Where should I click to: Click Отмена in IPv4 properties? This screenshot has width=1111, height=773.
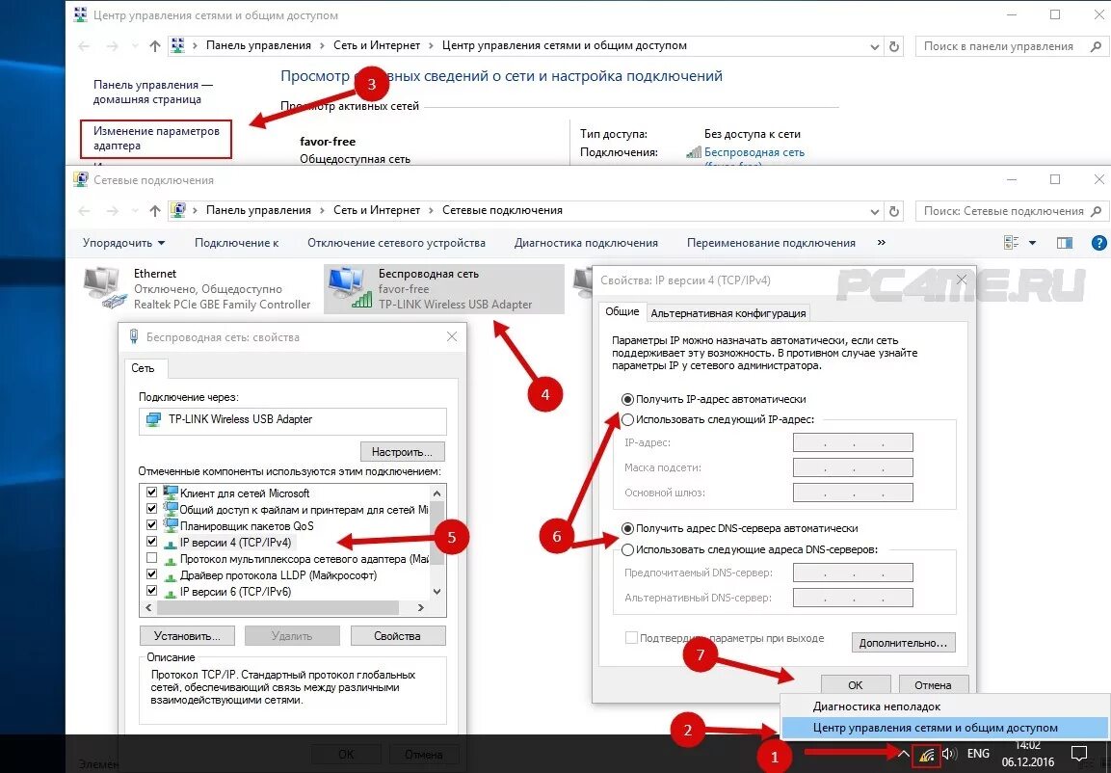(x=933, y=685)
